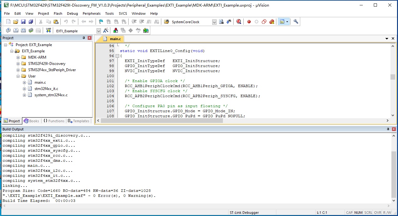Click the Save All icon
The image size is (398, 216).
tap(30, 22)
